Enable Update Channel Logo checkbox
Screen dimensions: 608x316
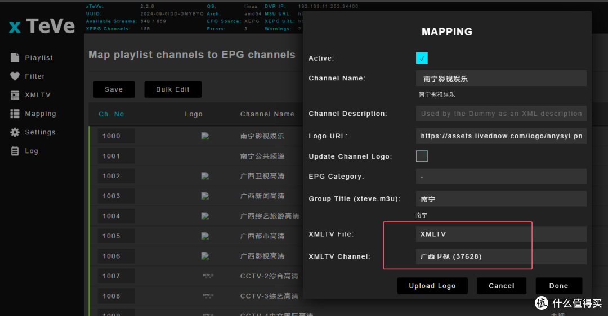pos(422,156)
